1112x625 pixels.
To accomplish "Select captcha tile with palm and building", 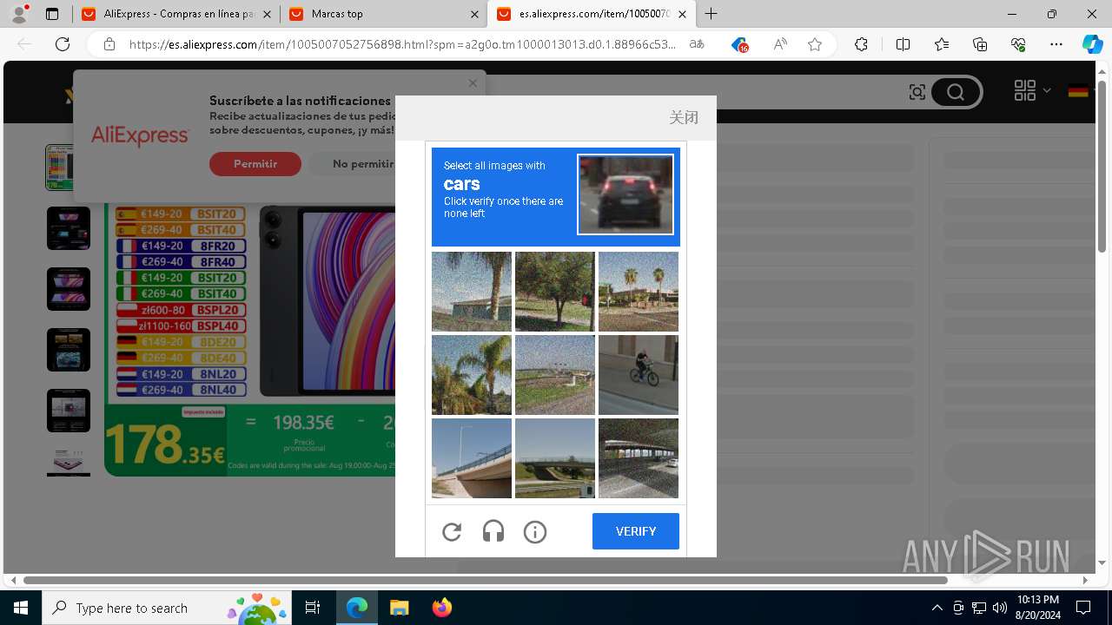I will (x=472, y=292).
